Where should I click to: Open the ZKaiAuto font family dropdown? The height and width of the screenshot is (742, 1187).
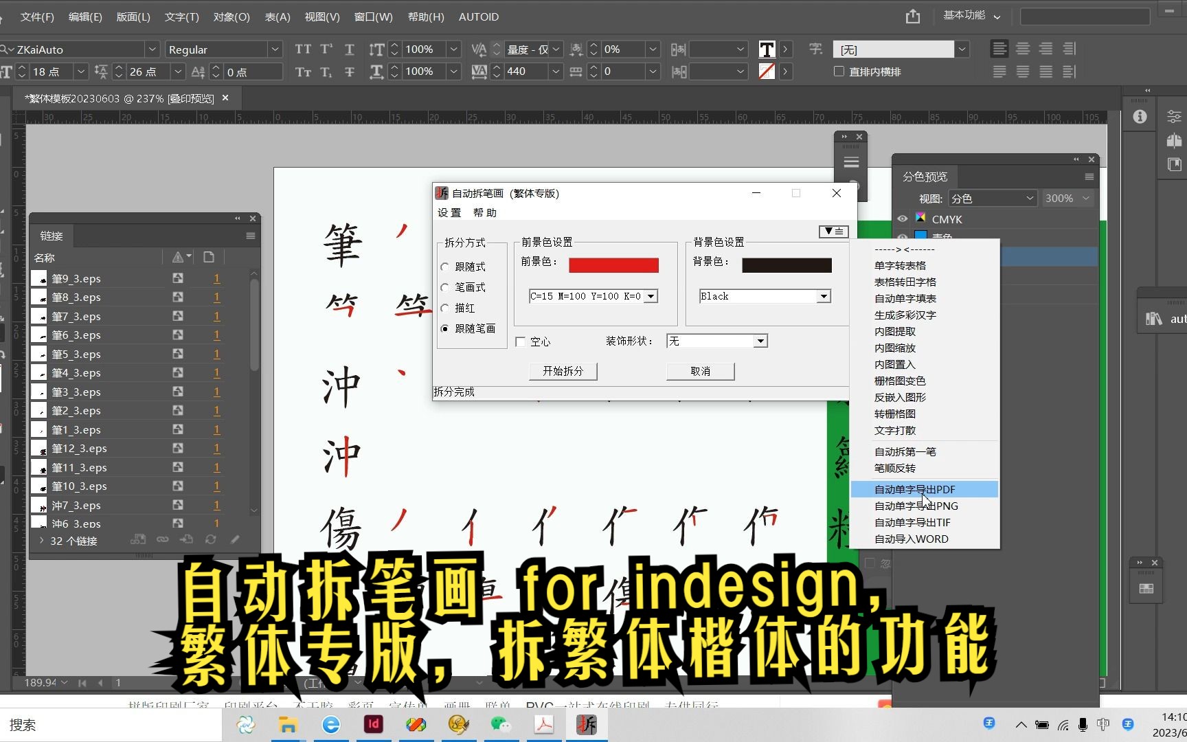152,49
